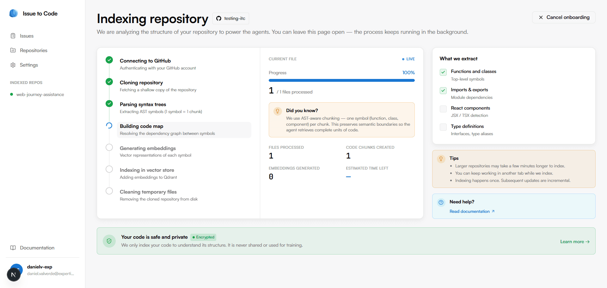Click the X icon in Cancel onboarding
Viewport: 607px width, 288px height.
(541, 17)
